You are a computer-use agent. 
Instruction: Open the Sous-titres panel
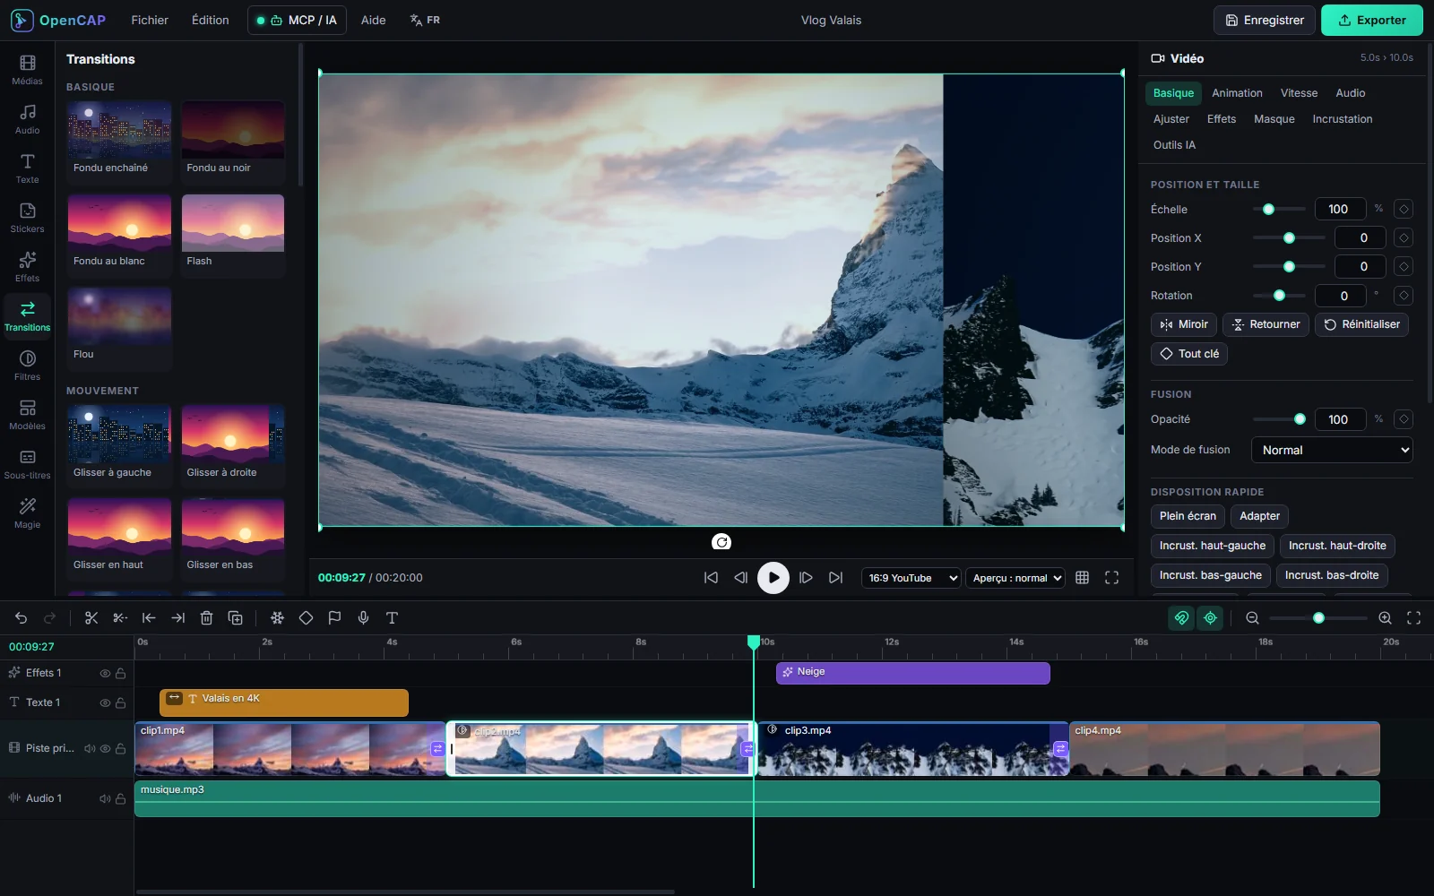tap(27, 464)
